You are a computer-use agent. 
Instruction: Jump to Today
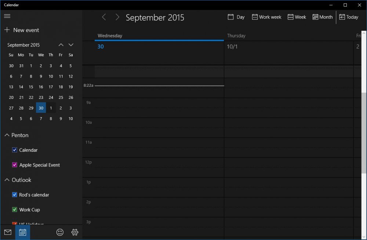click(x=349, y=17)
